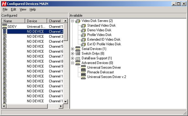Select the Universal Sercom Driver v.2 item
Viewport: 188px width, 116px height.
click(107, 77)
